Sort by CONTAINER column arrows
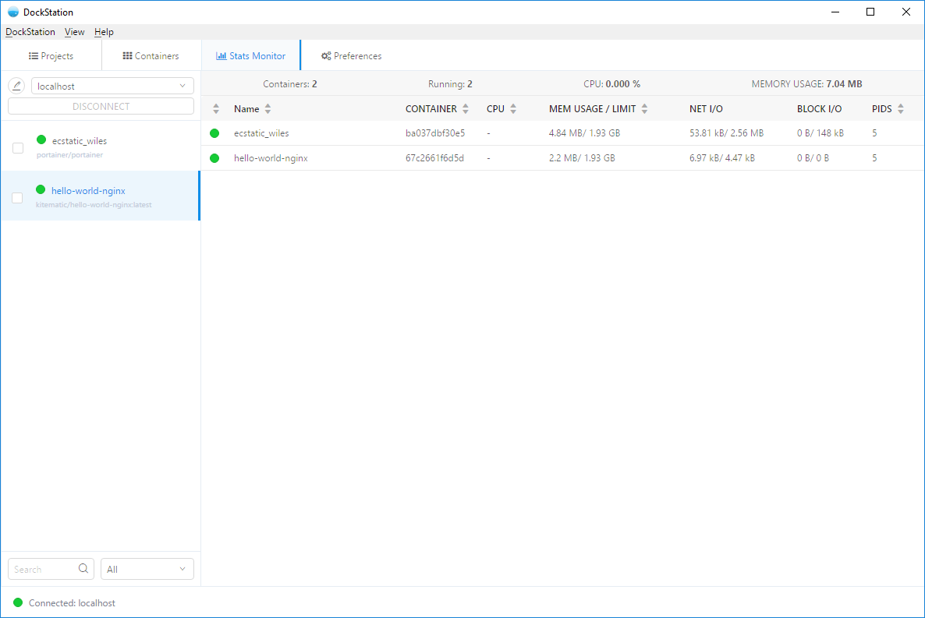Viewport: 925px width, 618px height. click(x=466, y=109)
